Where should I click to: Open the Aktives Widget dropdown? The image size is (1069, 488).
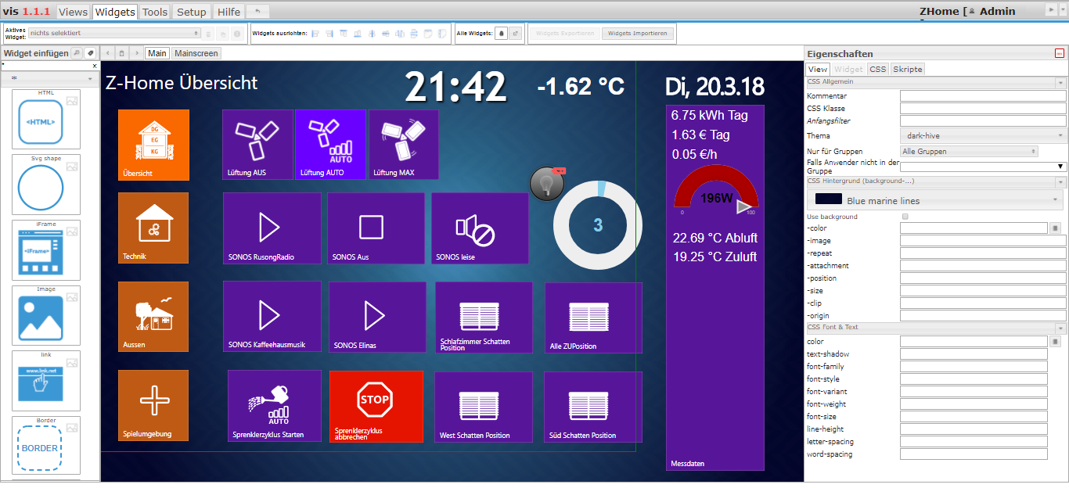pyautogui.click(x=114, y=33)
